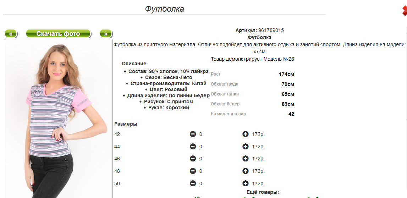Increase quantity for size 46

(x=245, y=159)
